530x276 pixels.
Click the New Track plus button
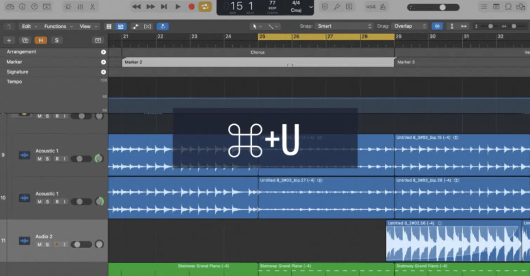coord(9,40)
